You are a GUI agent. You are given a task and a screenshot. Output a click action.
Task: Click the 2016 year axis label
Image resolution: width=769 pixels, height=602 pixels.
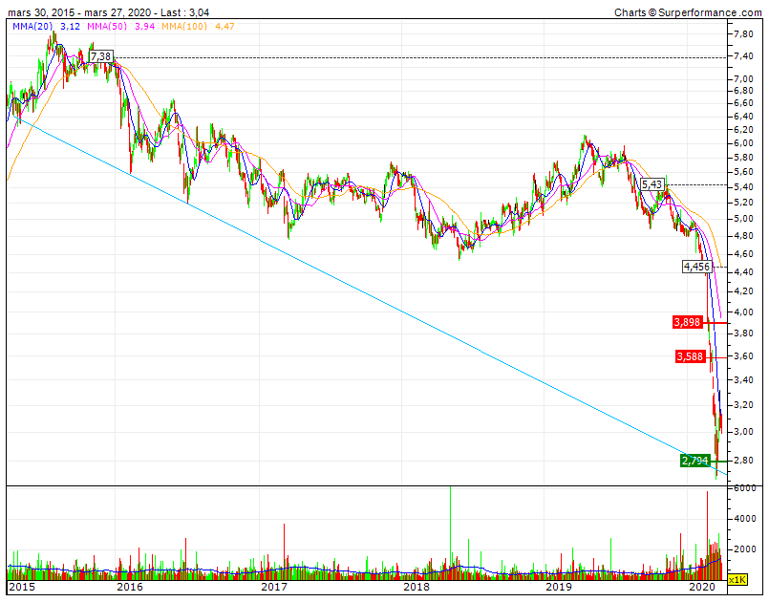pos(130,587)
